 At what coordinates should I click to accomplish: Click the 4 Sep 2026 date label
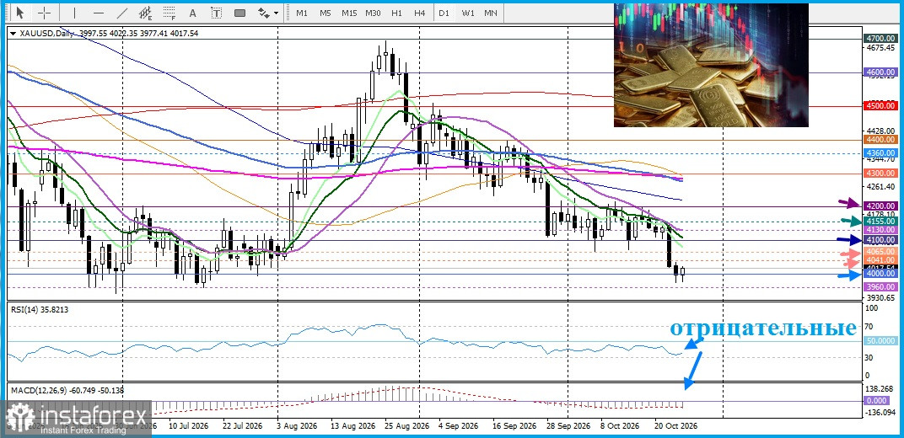click(x=457, y=426)
